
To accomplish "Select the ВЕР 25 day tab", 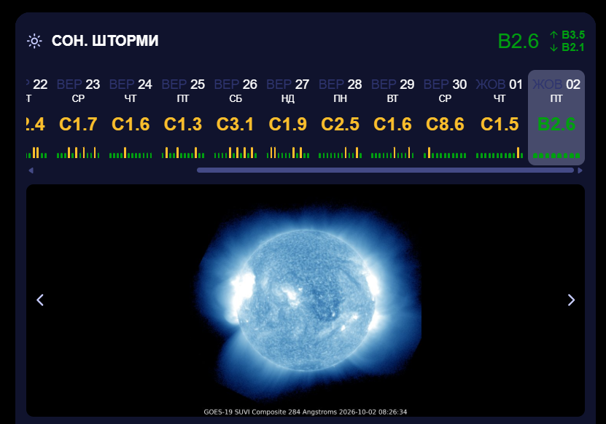I will coord(183,117).
